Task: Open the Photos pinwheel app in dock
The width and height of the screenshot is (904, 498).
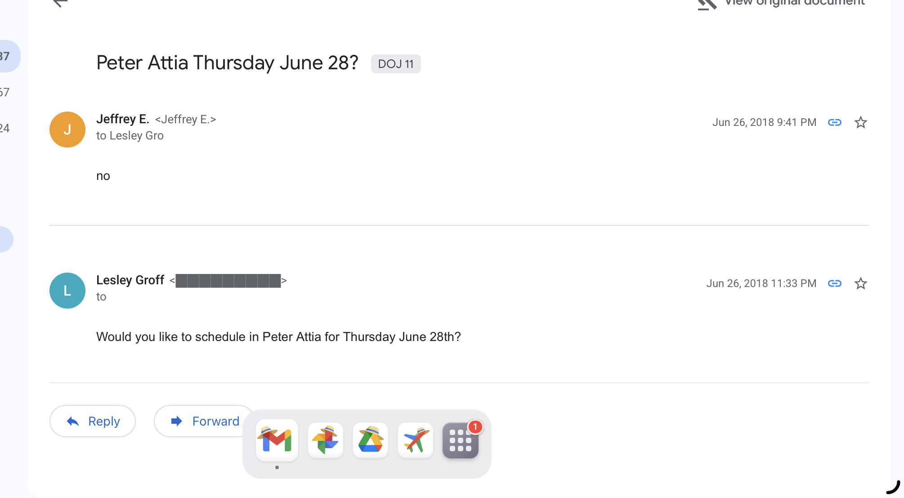Action: pyautogui.click(x=325, y=440)
